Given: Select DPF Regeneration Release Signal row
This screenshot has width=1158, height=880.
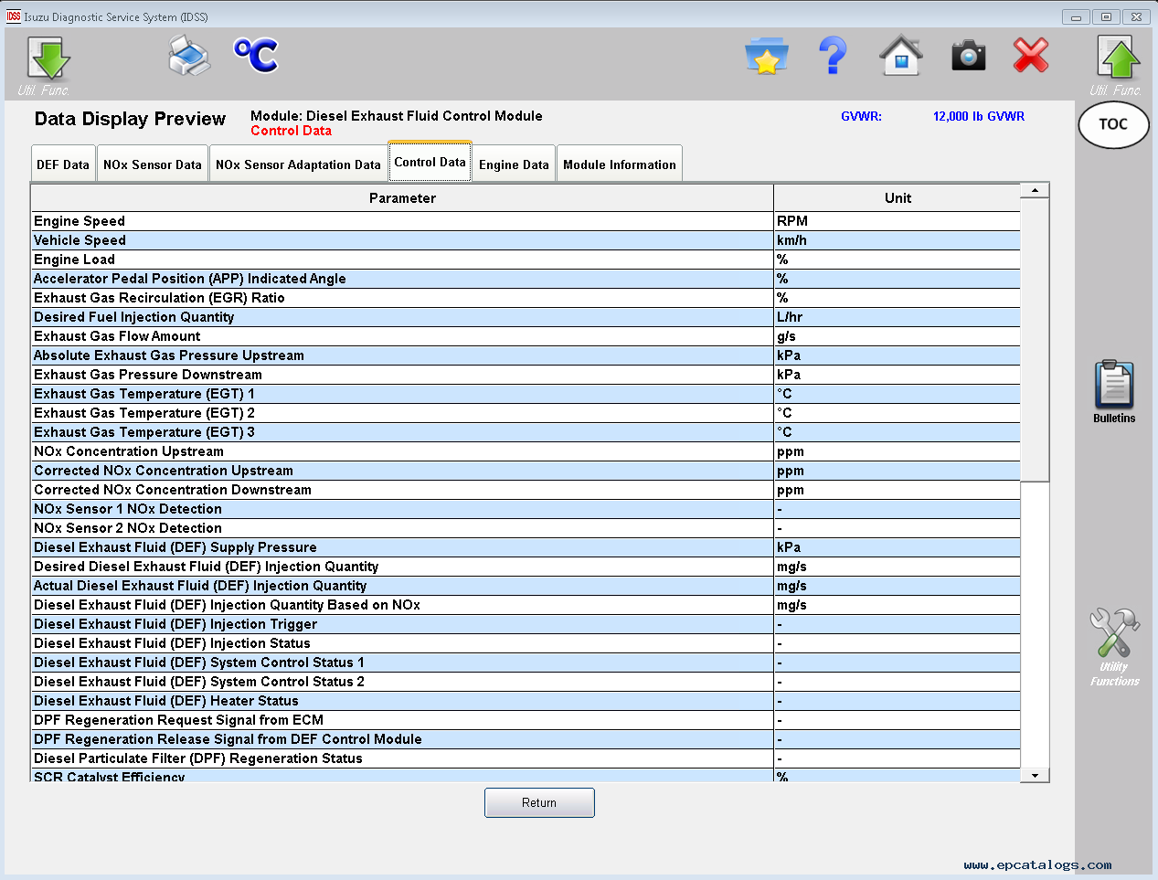Looking at the screenshot, I should (x=526, y=739).
